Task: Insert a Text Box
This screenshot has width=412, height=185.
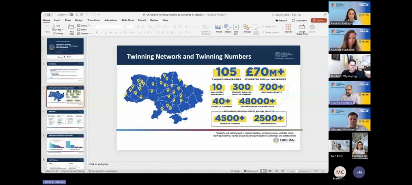Action: [236, 30]
